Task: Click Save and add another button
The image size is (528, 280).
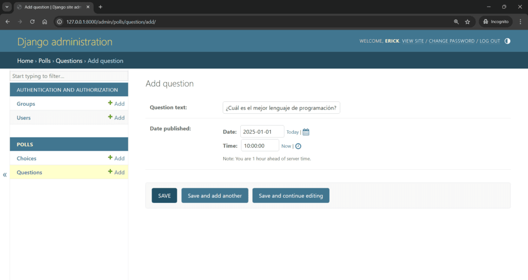Action: tap(215, 196)
